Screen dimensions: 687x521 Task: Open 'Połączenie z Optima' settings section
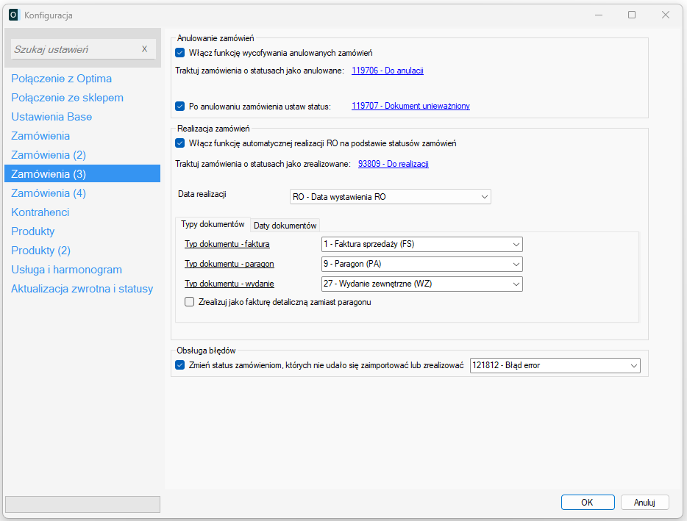pos(62,79)
